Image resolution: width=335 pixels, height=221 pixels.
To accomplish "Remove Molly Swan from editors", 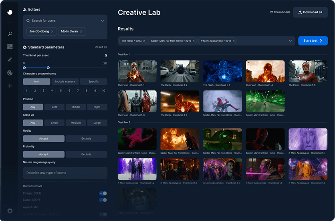I will (81, 31).
